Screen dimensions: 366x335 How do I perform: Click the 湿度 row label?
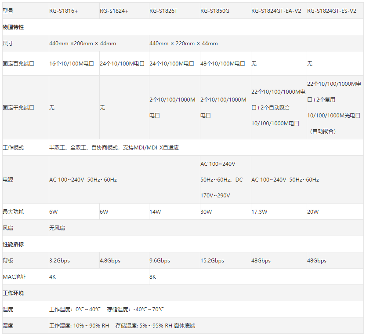[8, 326]
